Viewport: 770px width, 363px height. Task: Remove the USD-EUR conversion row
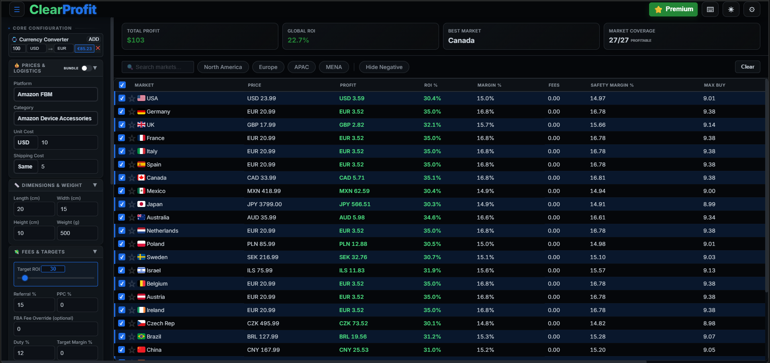[98, 48]
